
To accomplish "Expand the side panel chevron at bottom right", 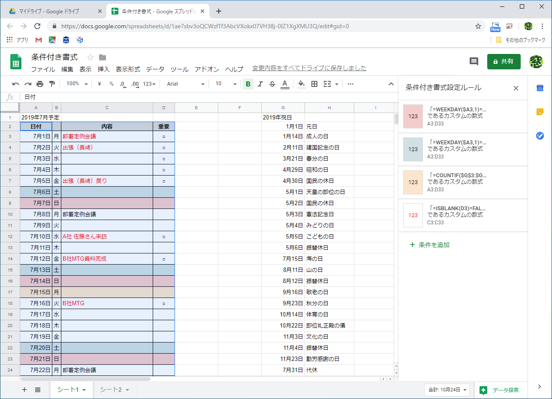I will (540, 387).
